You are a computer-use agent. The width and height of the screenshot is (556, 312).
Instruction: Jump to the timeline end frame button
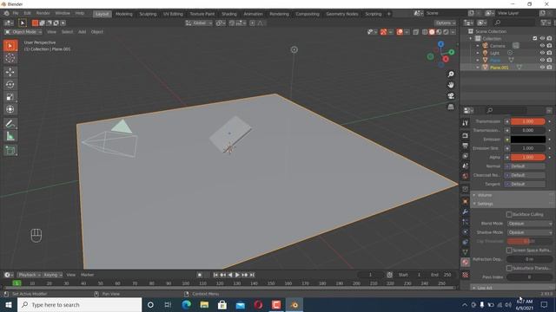(252, 275)
